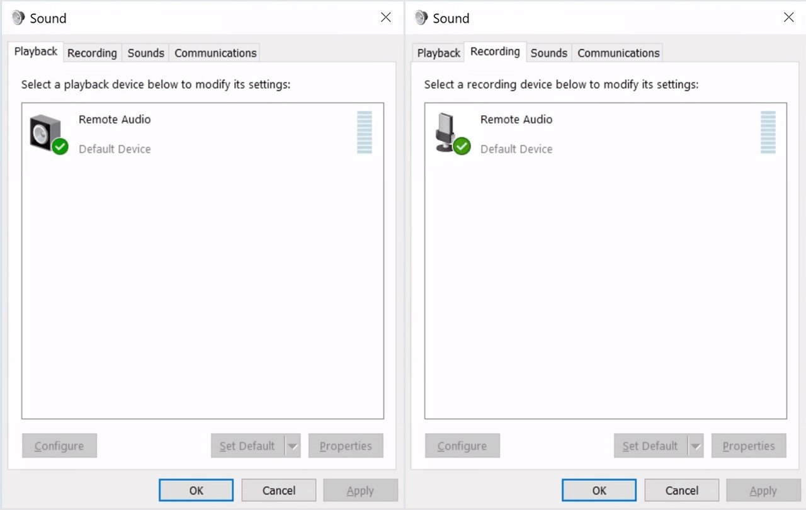Screen dimensions: 806x510
Task: Expand Set Default dropdown arrow in recording dialog
Action: tap(695, 446)
